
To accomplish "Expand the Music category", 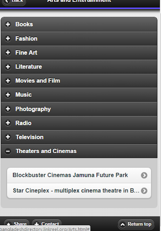I will pyautogui.click(x=79, y=95).
